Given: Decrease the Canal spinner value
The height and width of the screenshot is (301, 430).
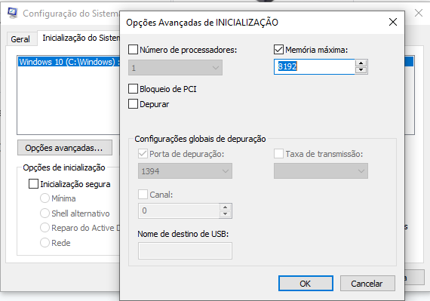Looking at the screenshot, I should click(225, 214).
